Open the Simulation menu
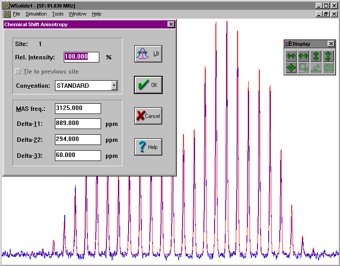Image resolution: width=340 pixels, height=266 pixels. (x=36, y=14)
